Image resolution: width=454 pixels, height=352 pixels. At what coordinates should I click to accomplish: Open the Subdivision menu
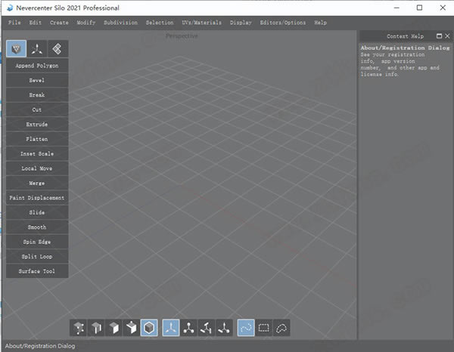point(121,23)
